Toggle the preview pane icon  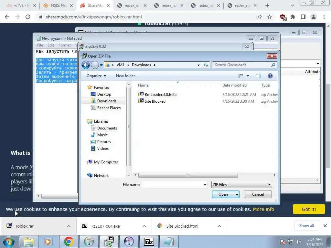[259, 76]
